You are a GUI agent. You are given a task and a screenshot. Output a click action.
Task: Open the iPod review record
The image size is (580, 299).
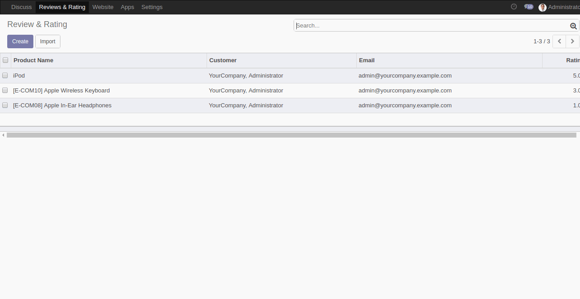(x=19, y=76)
